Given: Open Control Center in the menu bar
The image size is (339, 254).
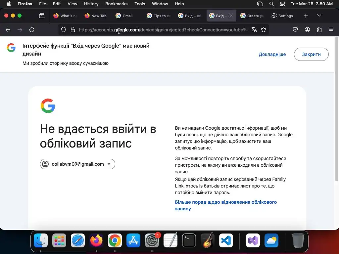Looking at the screenshot, I should 282,4.
